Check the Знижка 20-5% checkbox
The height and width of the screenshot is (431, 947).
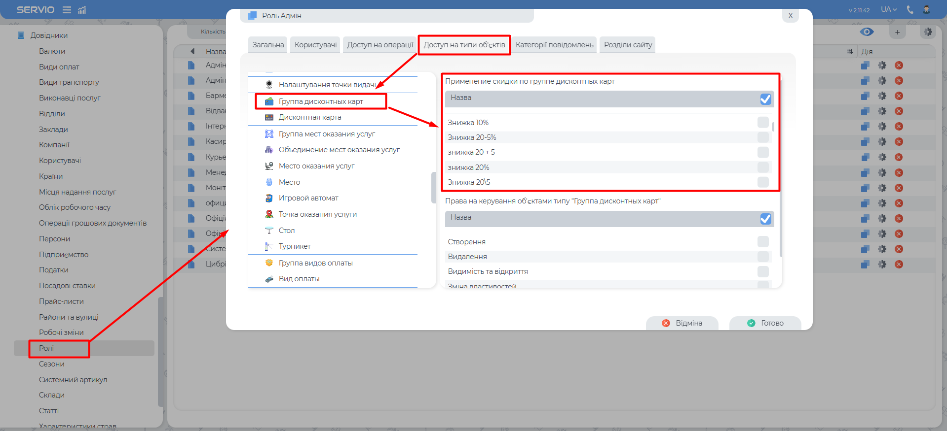(763, 137)
